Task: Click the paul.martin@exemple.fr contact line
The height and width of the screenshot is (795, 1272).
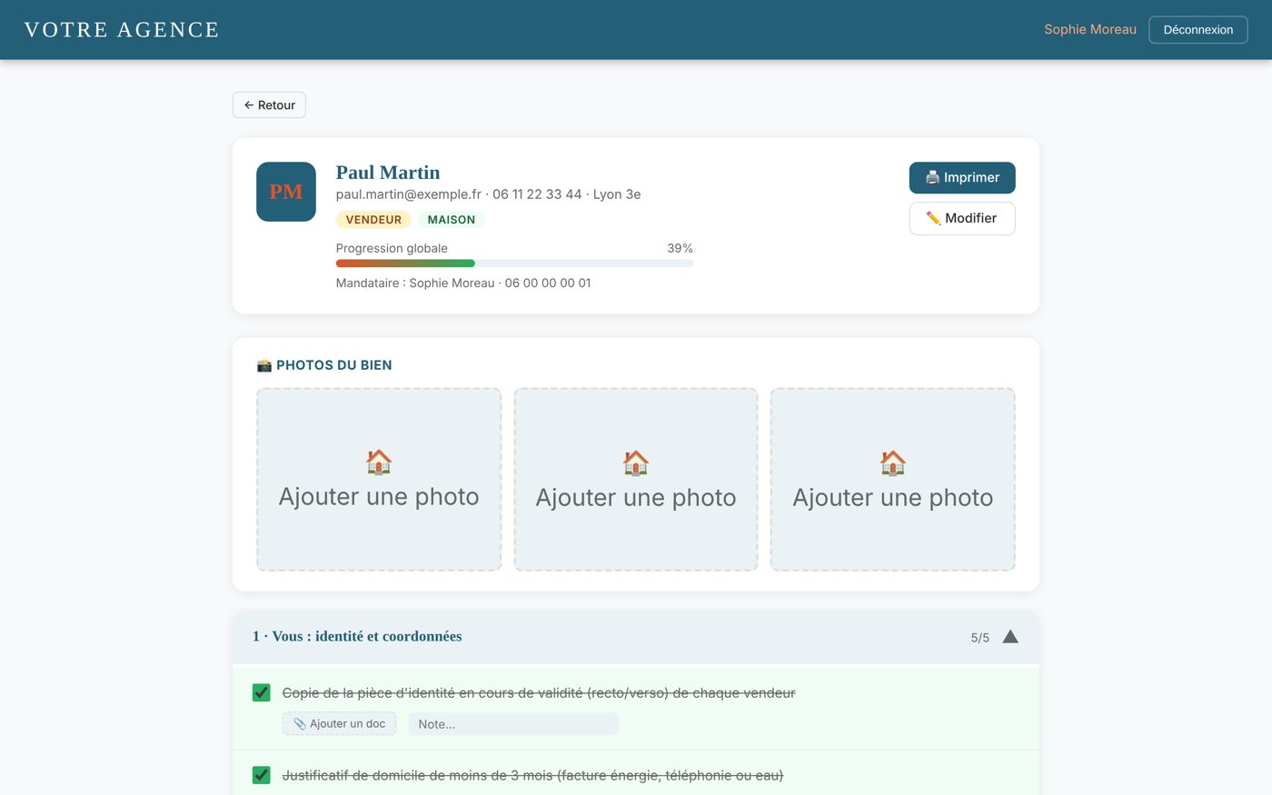Action: coord(489,194)
